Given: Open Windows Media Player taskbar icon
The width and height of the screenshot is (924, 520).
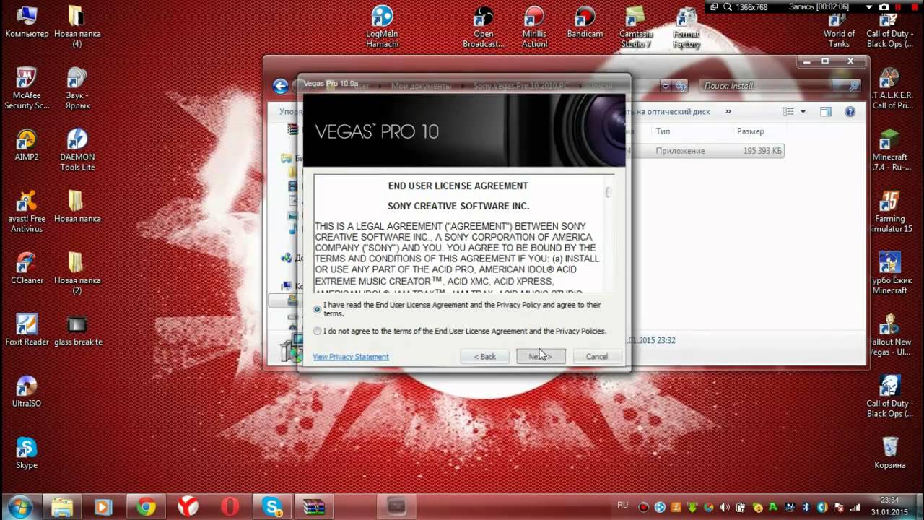Looking at the screenshot, I should 103,507.
